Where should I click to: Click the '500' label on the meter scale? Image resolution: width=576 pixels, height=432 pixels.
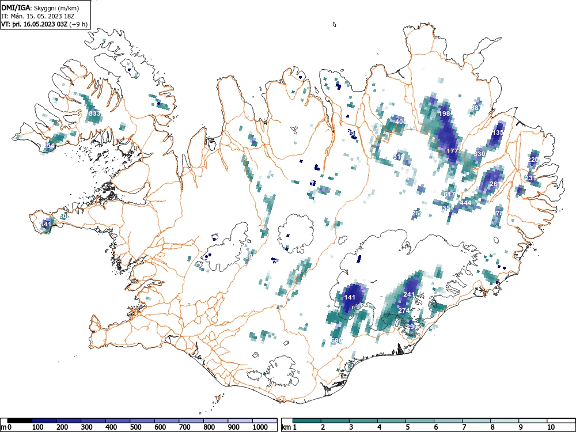[x=135, y=427]
